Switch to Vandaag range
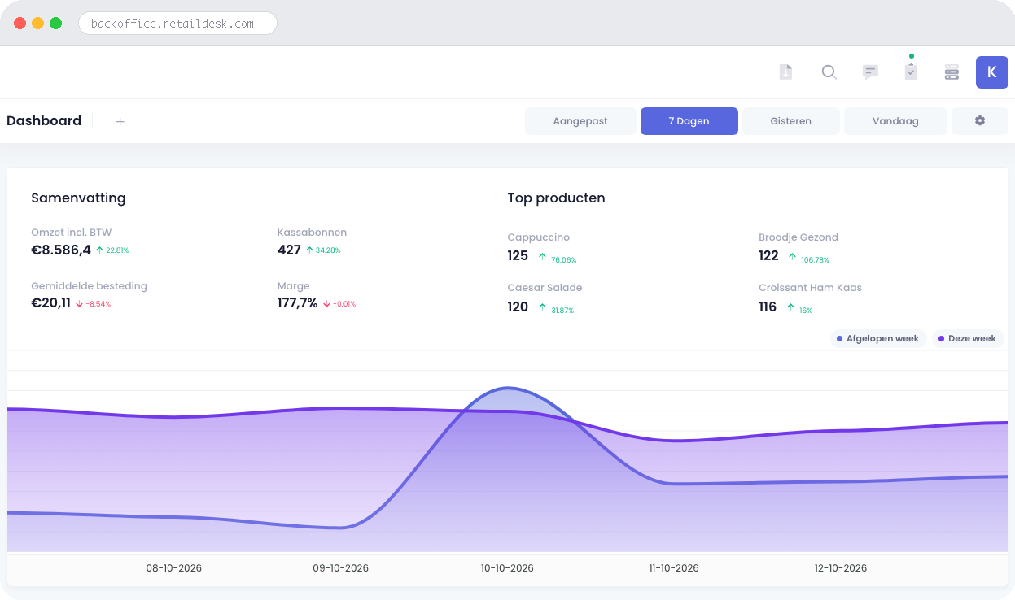Image resolution: width=1015 pixels, height=600 pixels. click(x=895, y=121)
